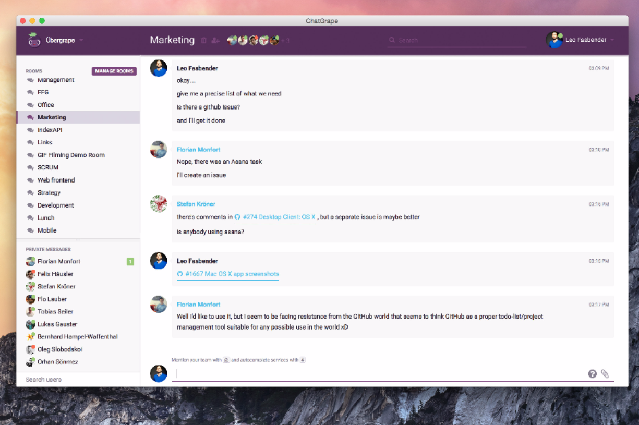Click Florian Monfort's name on 03:17 PM message
Screen dimensions: 639x425
coord(198,304)
